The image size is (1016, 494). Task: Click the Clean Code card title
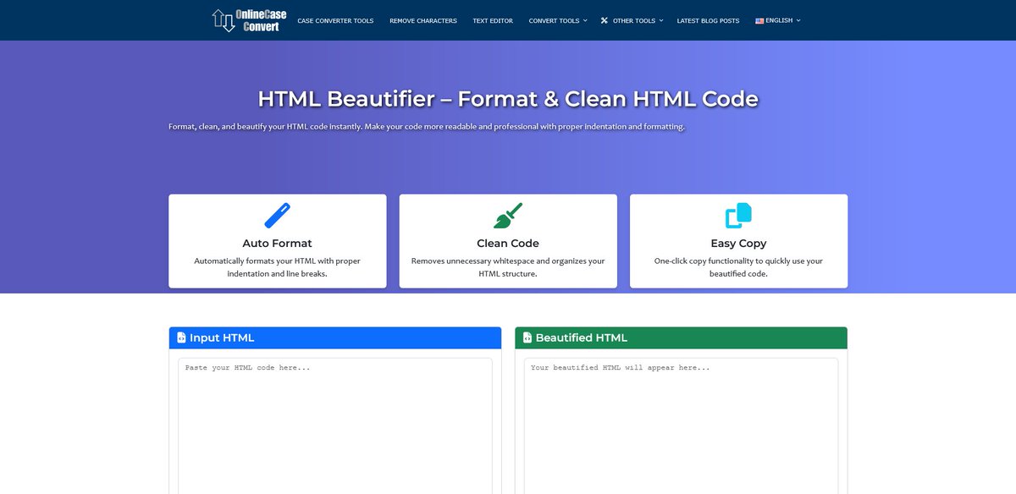[x=508, y=244]
